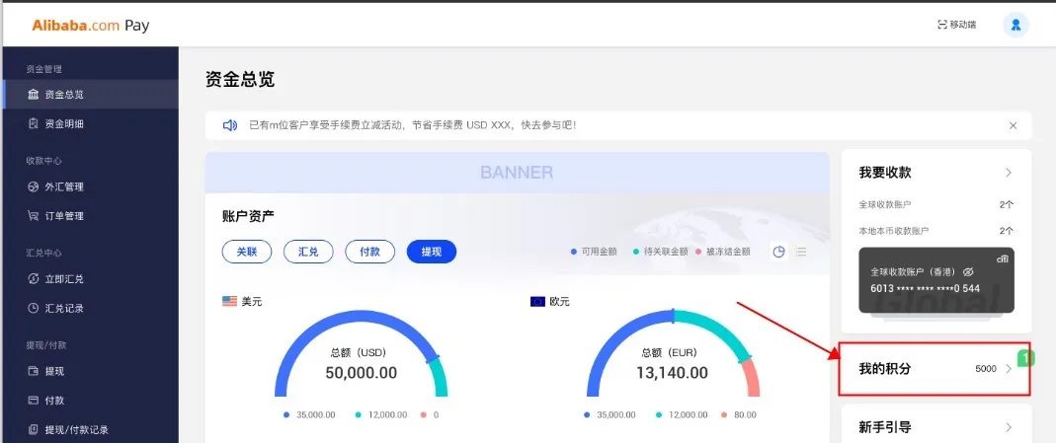The height and width of the screenshot is (443, 1056).
Task: Click the Alibaba.com Pay logo
Action: [91, 26]
